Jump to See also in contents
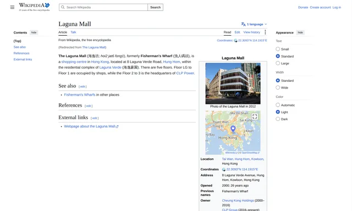 tap(20, 47)
